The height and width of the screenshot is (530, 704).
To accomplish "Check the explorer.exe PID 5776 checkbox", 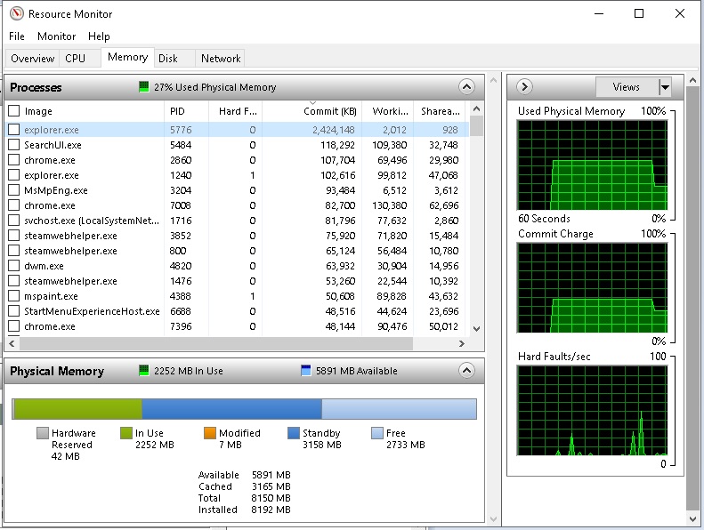I will (14, 129).
